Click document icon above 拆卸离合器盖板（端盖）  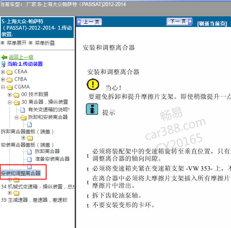click(x=30, y=125)
